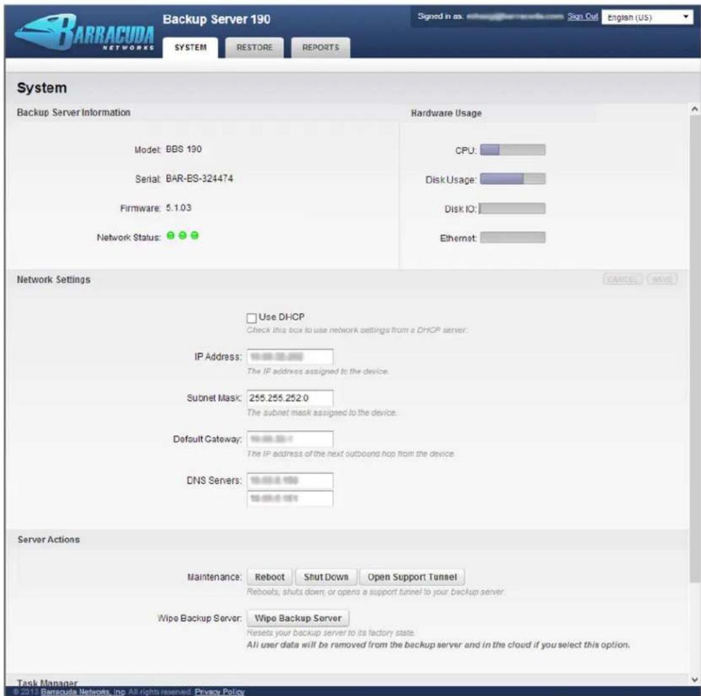Click the serial number BAR-BS-324474
The image size is (701, 696).
(199, 179)
